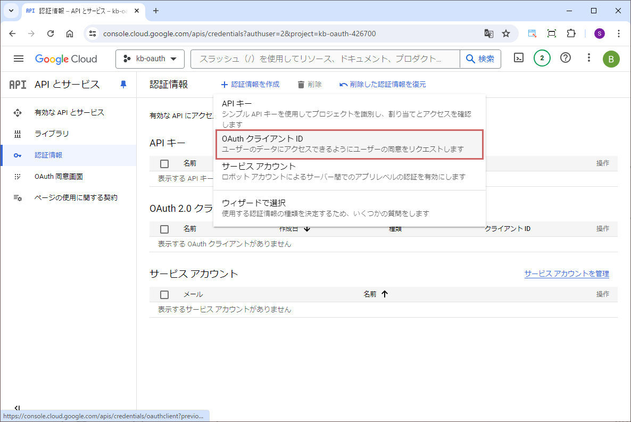Collapse the left sidebar navigation panel
The width and height of the screenshot is (631, 422).
[x=17, y=408]
